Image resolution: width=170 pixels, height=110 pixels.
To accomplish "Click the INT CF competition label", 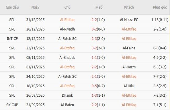I will pyautogui.click(x=12, y=39).
